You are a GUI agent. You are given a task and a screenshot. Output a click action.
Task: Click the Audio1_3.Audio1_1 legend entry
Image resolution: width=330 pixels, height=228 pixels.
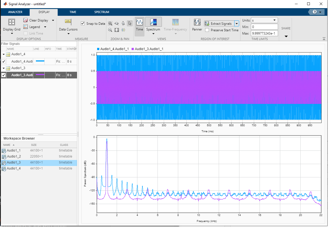pyautogui.click(x=147, y=49)
